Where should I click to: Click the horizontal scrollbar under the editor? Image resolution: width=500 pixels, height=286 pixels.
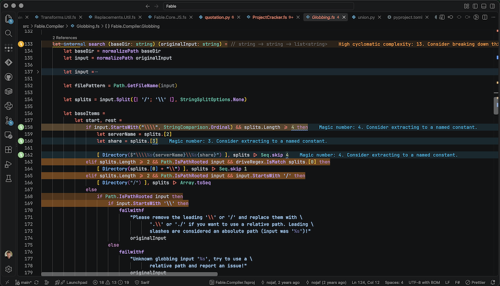(x=129, y=274)
